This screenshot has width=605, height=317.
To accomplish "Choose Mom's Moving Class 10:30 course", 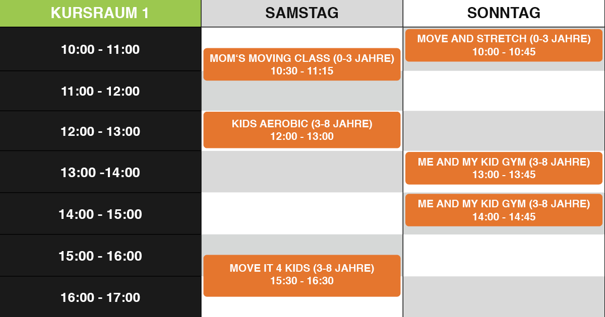I will pos(302,64).
